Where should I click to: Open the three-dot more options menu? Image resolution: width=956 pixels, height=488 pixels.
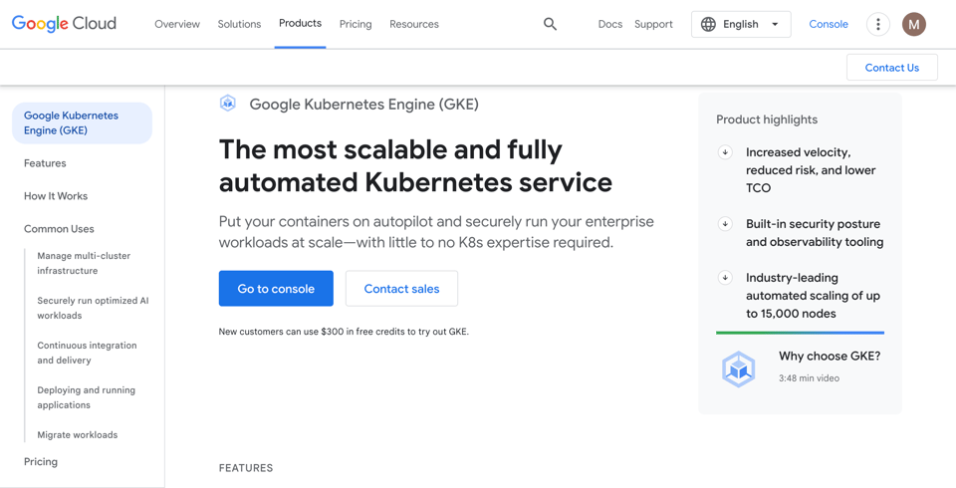878,24
